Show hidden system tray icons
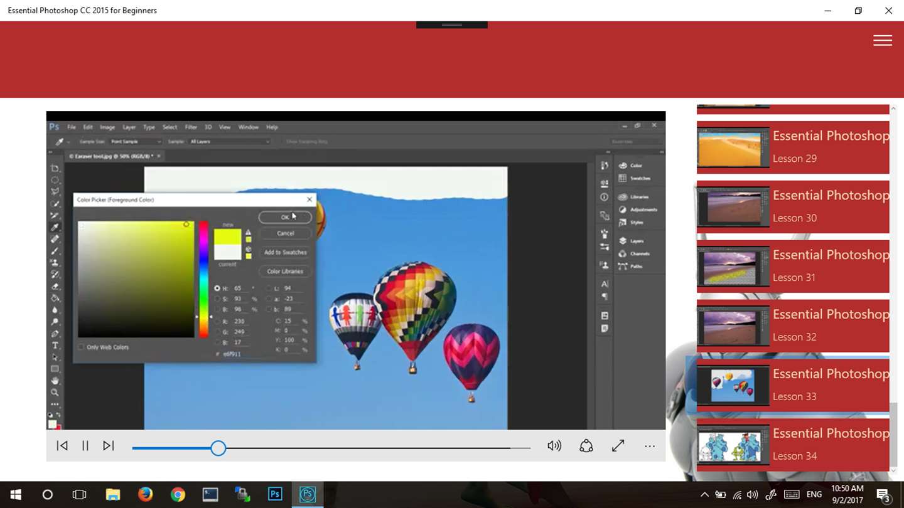The width and height of the screenshot is (904, 508). (704, 494)
